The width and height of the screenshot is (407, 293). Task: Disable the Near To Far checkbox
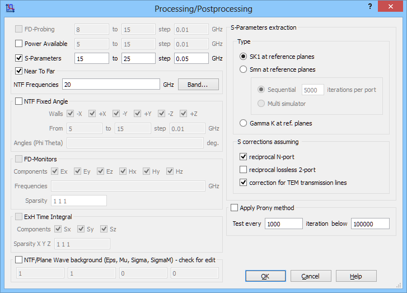click(18, 71)
